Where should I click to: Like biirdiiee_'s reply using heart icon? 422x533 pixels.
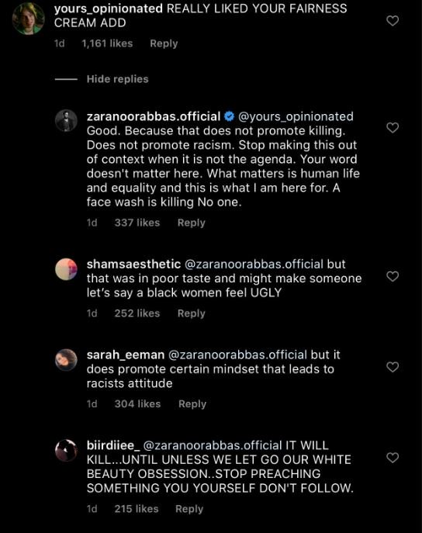tap(393, 458)
